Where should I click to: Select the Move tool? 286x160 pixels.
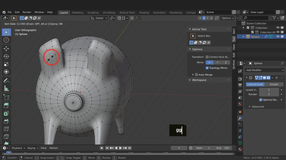click(6, 49)
